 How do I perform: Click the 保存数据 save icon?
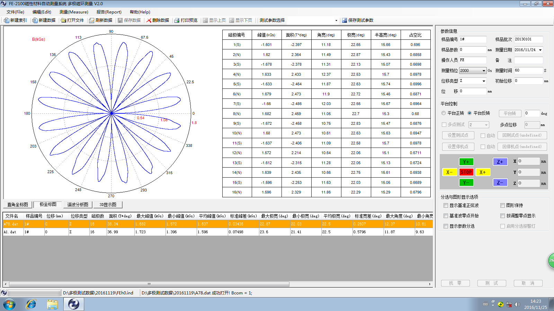(120, 20)
